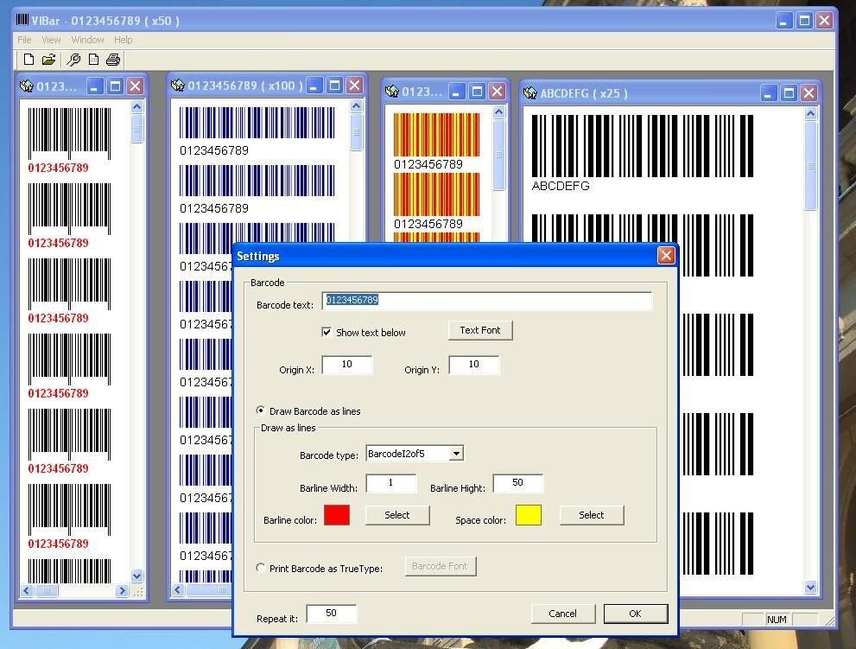Image resolution: width=856 pixels, height=649 pixels.
Task: Click the first red 0123456789 barcode label
Action: (59, 168)
